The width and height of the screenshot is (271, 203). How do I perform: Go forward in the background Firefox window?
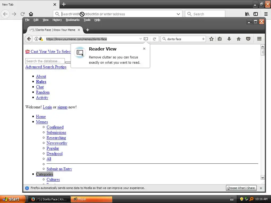(14, 14)
